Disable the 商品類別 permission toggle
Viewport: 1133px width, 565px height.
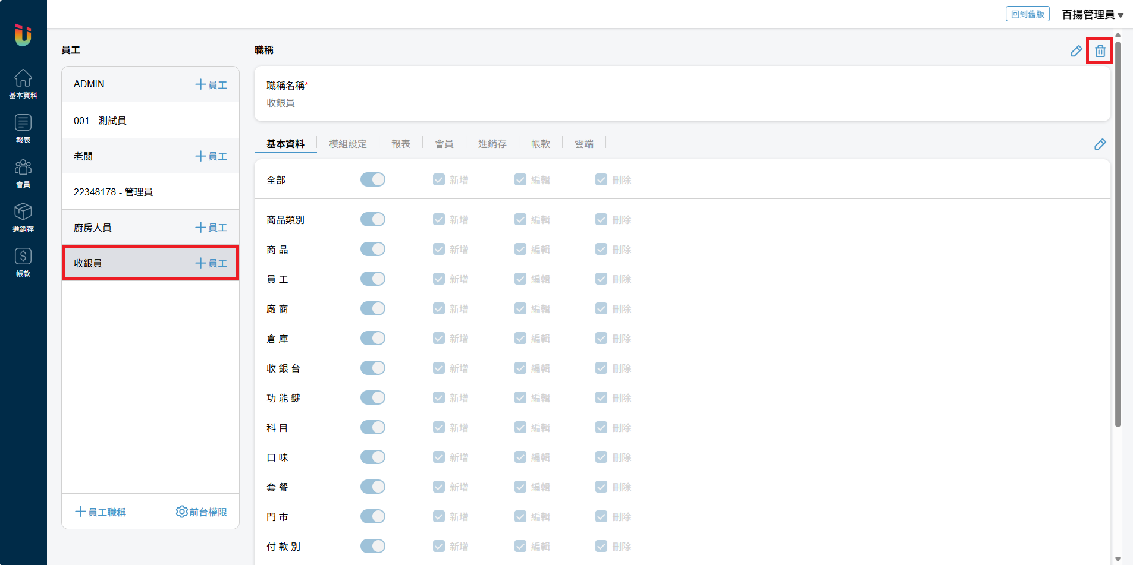click(373, 219)
